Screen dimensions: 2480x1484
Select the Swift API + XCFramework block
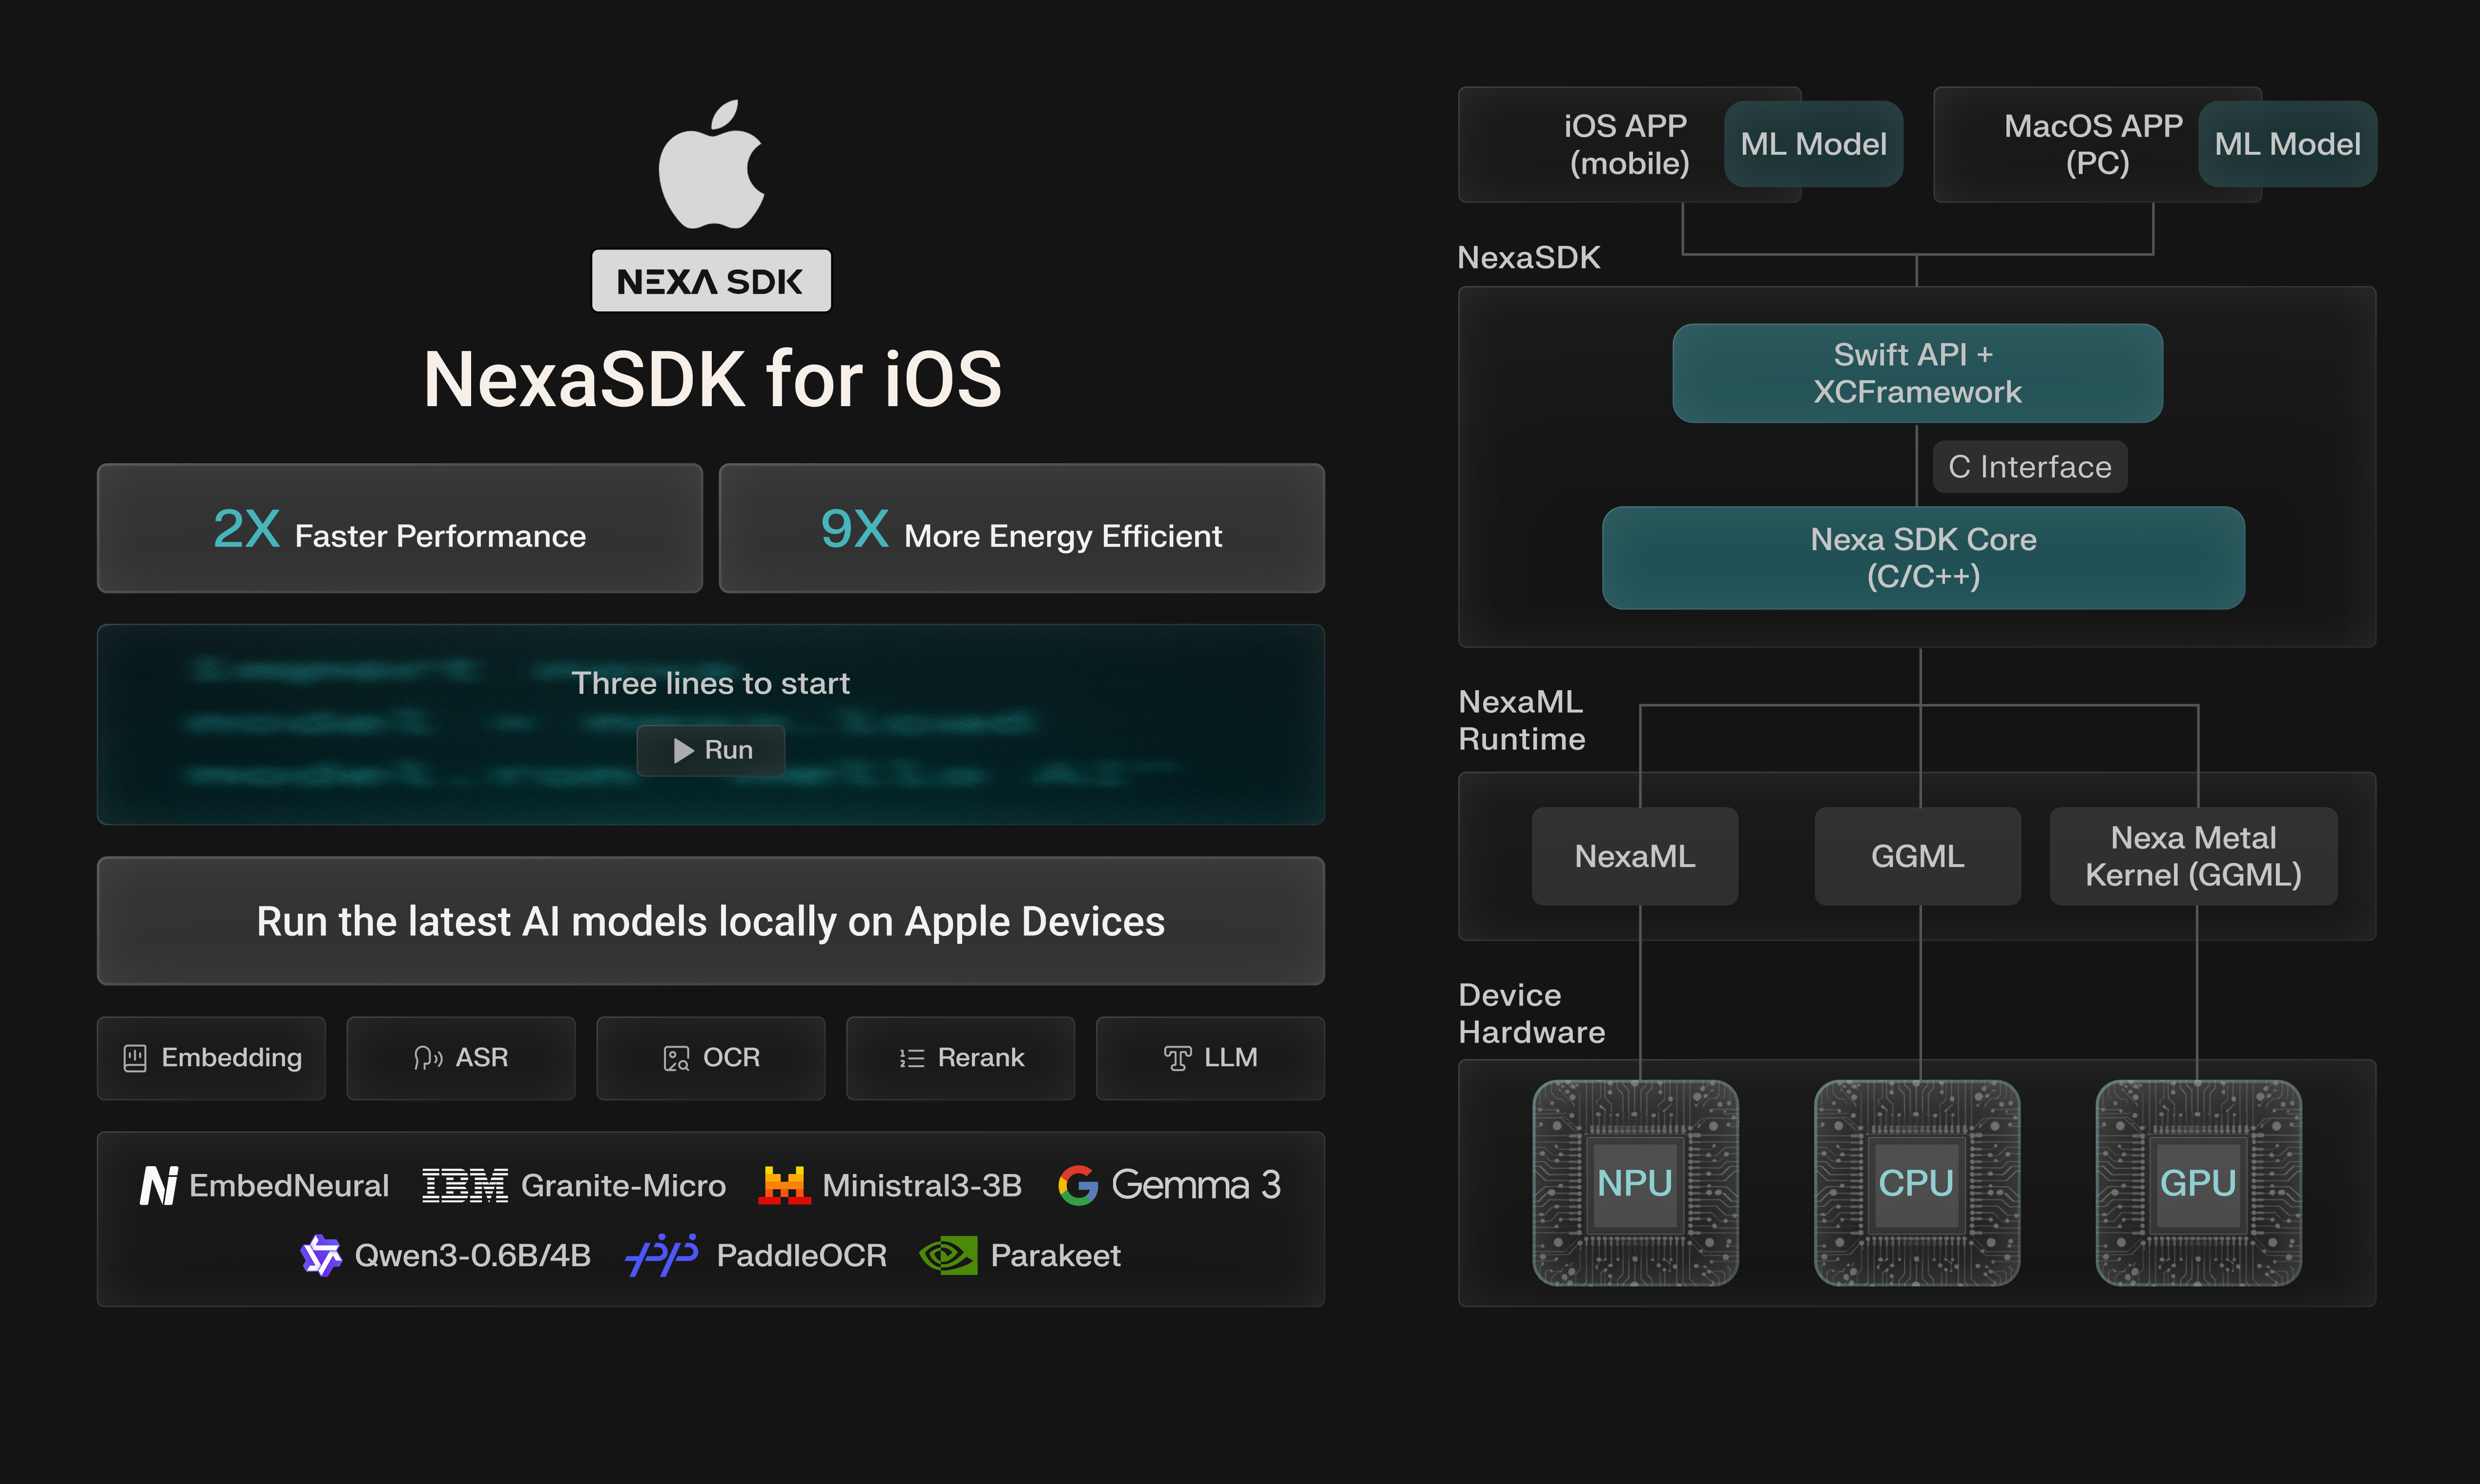click(x=1917, y=373)
